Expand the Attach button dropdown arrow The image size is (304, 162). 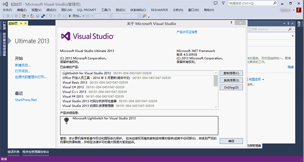point(84,16)
